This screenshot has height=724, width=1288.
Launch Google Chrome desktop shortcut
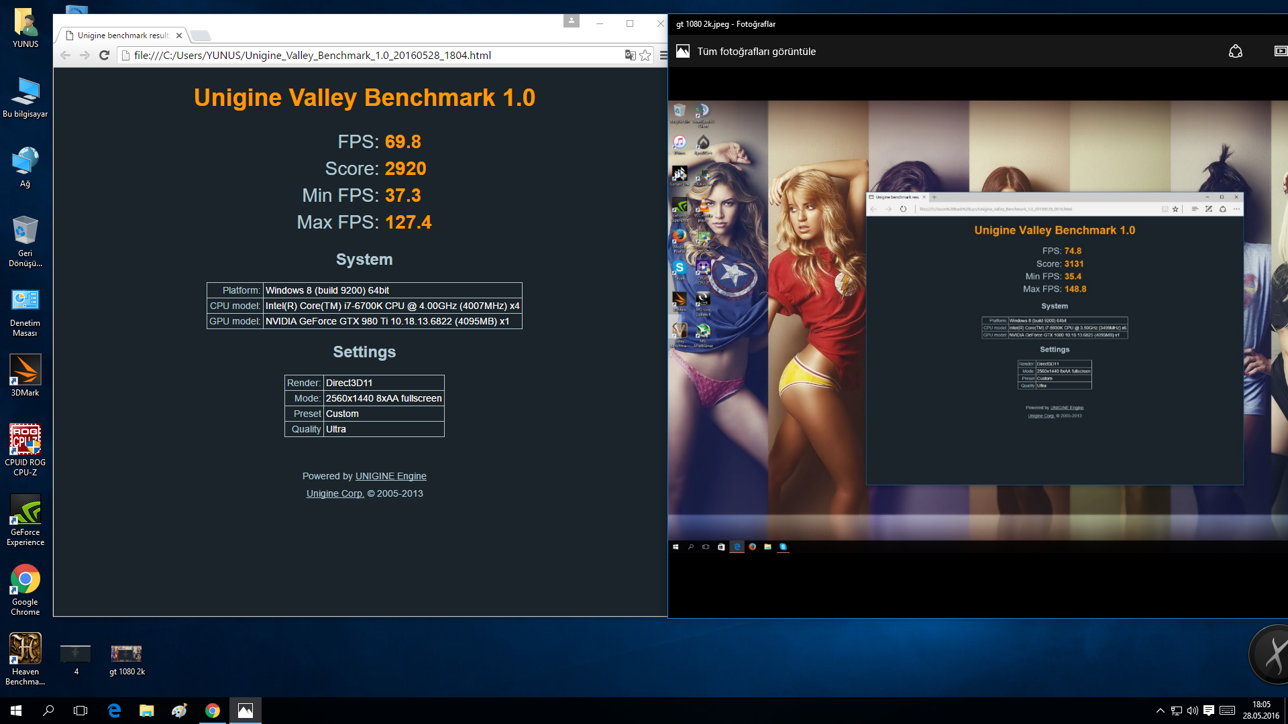click(25, 590)
